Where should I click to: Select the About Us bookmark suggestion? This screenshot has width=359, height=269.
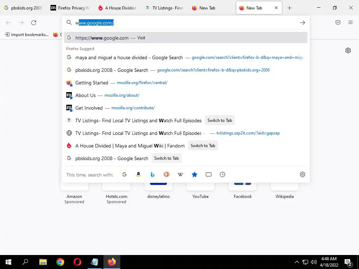point(186,95)
